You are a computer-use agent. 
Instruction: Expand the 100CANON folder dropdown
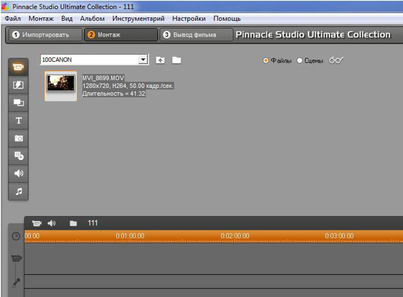(x=143, y=60)
